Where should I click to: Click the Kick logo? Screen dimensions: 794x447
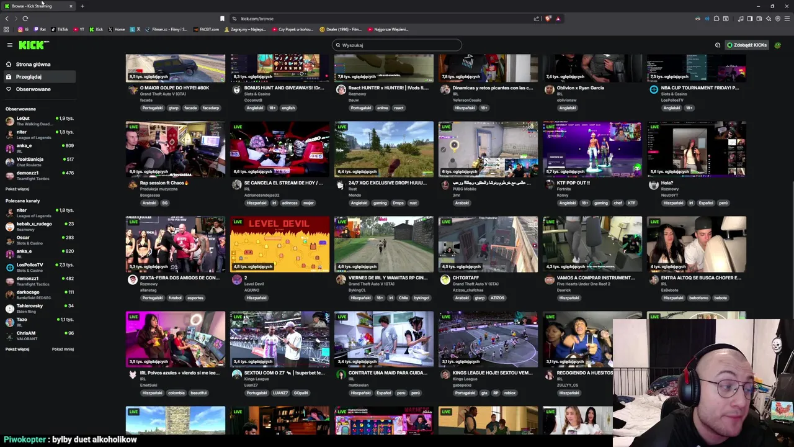pyautogui.click(x=33, y=45)
